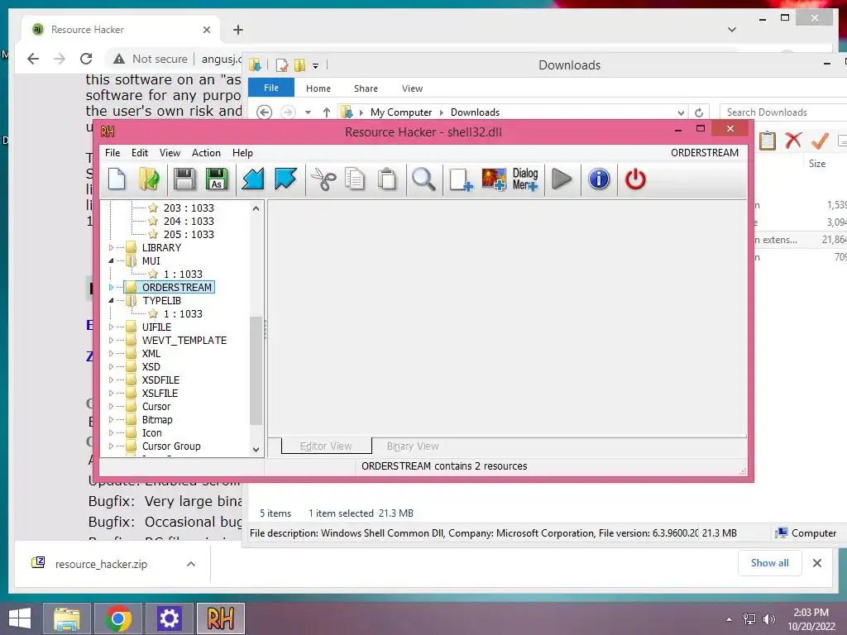
Task: Collapse the TYPELIB tree folder
Action: pos(112,301)
